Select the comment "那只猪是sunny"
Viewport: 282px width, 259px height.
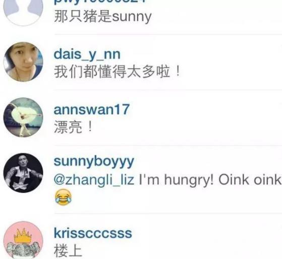click(103, 17)
